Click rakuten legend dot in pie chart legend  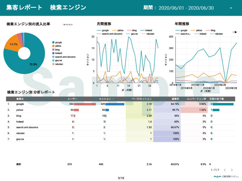53,64
